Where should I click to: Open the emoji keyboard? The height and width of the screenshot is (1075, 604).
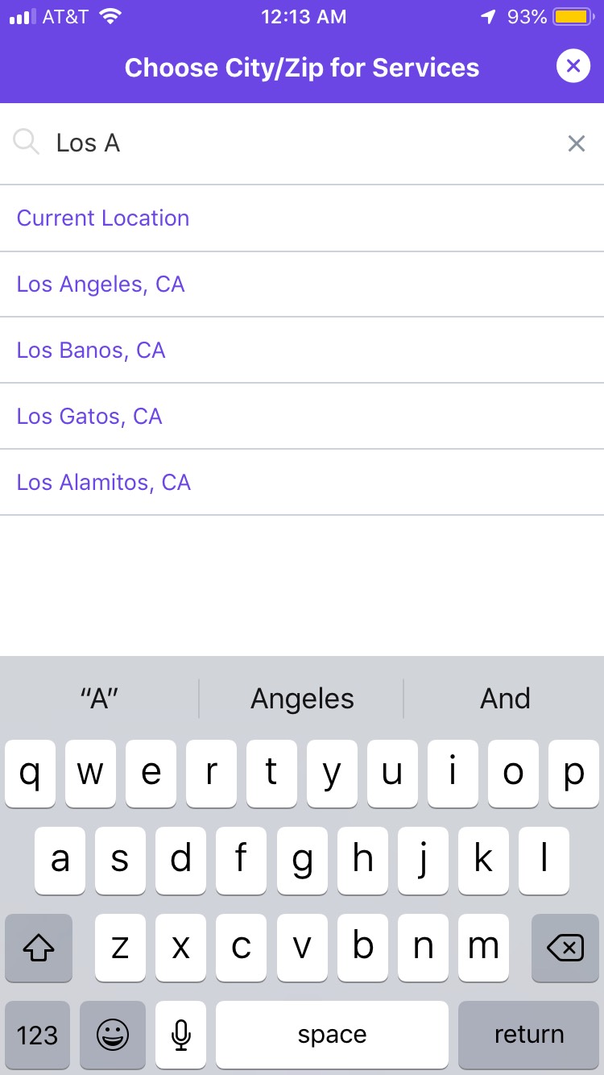pos(113,1035)
